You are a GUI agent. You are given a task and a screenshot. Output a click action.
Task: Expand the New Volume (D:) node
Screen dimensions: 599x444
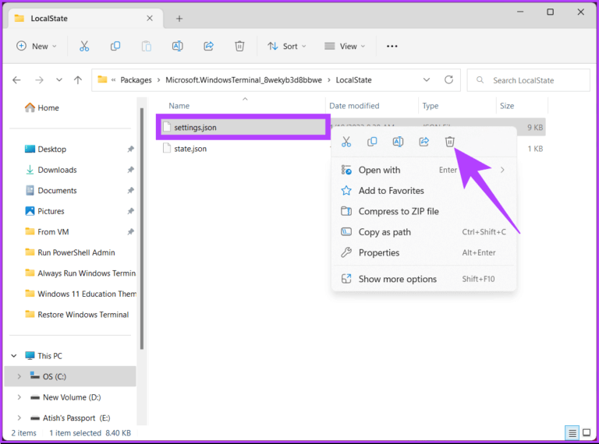pos(19,397)
